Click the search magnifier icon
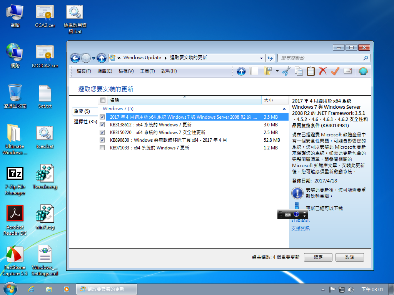Image resolution: width=394 pixels, height=295 pixels. point(366,58)
